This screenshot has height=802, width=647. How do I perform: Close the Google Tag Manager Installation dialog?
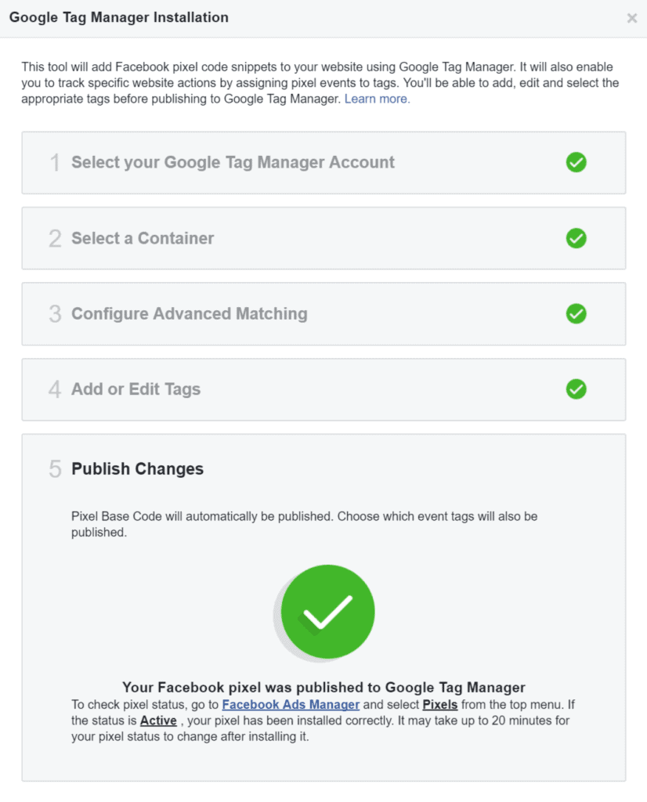632,18
